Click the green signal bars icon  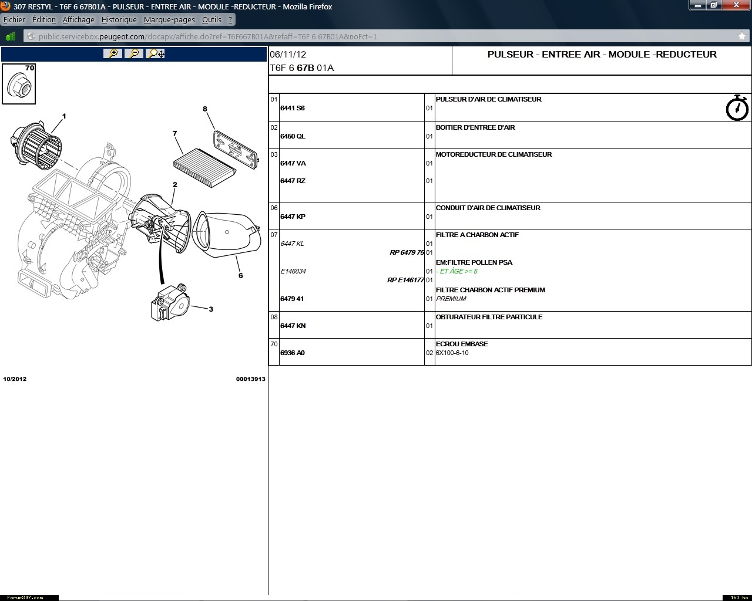11,36
